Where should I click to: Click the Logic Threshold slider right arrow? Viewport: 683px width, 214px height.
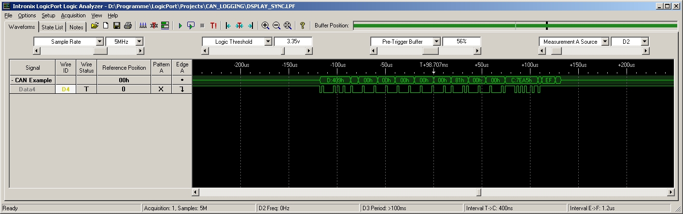308,51
